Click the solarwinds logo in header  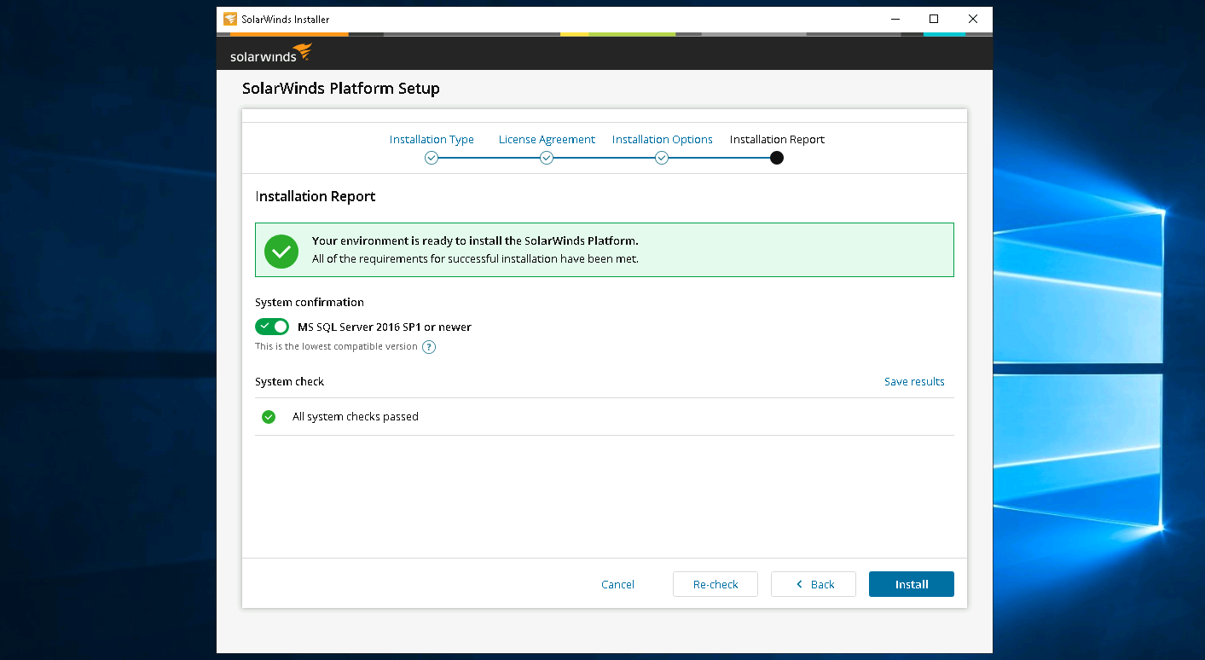[x=270, y=54]
